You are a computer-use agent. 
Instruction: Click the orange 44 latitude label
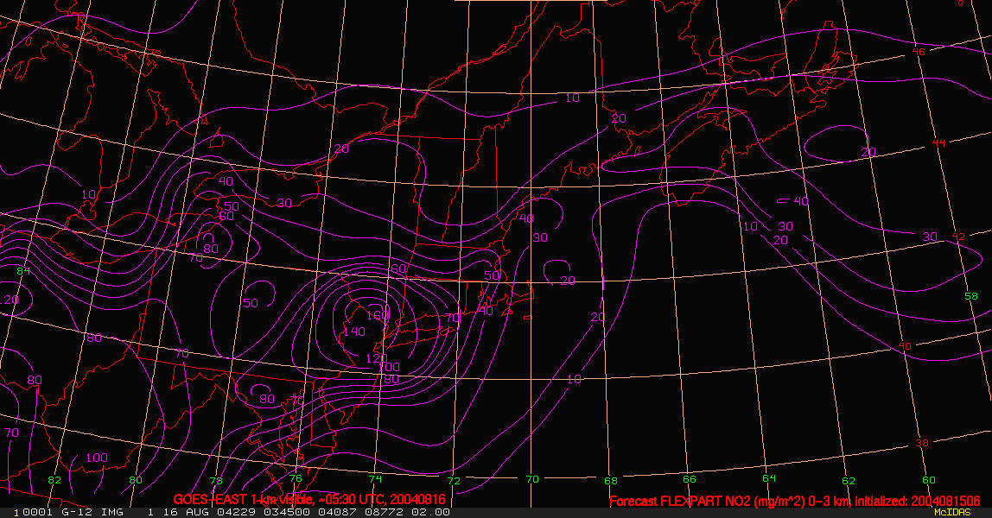click(x=938, y=143)
